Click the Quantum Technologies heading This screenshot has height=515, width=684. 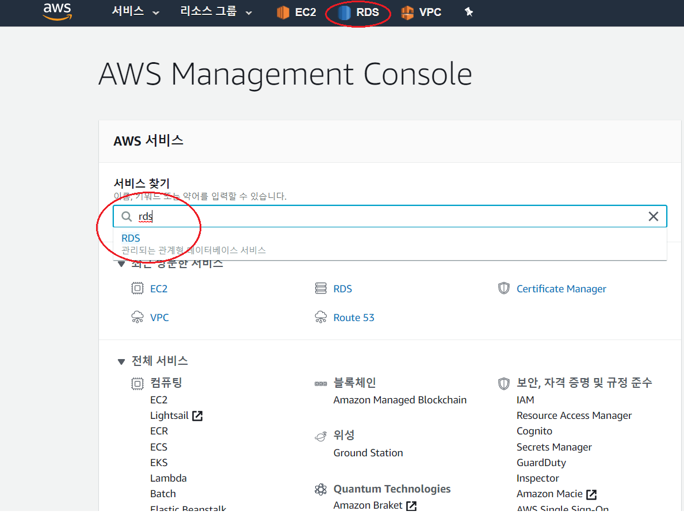pos(392,489)
